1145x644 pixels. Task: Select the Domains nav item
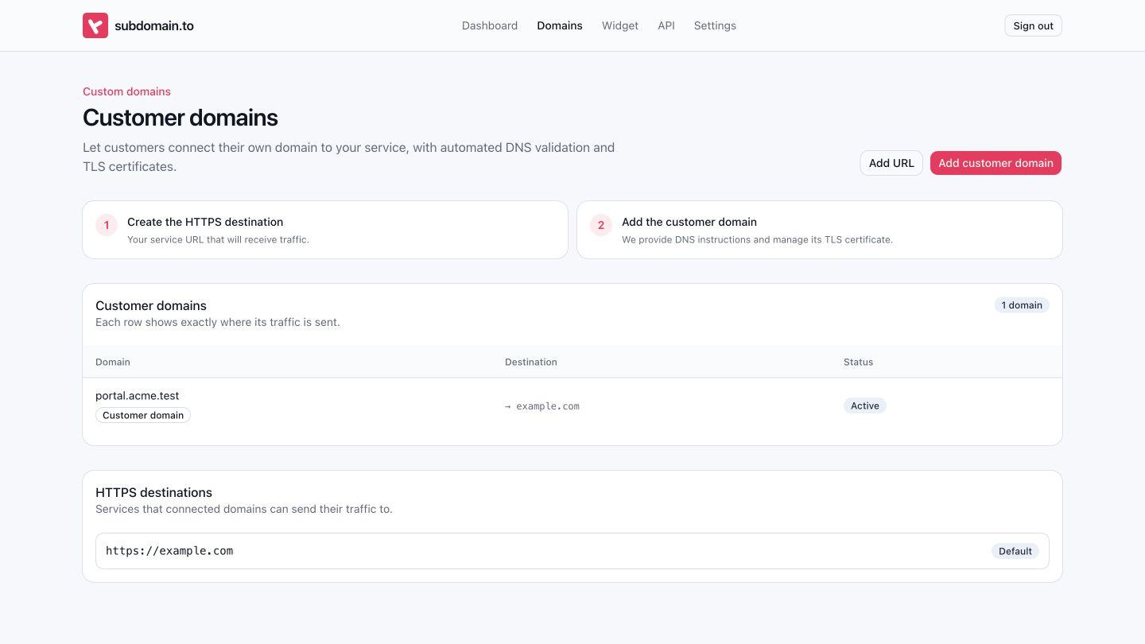[560, 25]
